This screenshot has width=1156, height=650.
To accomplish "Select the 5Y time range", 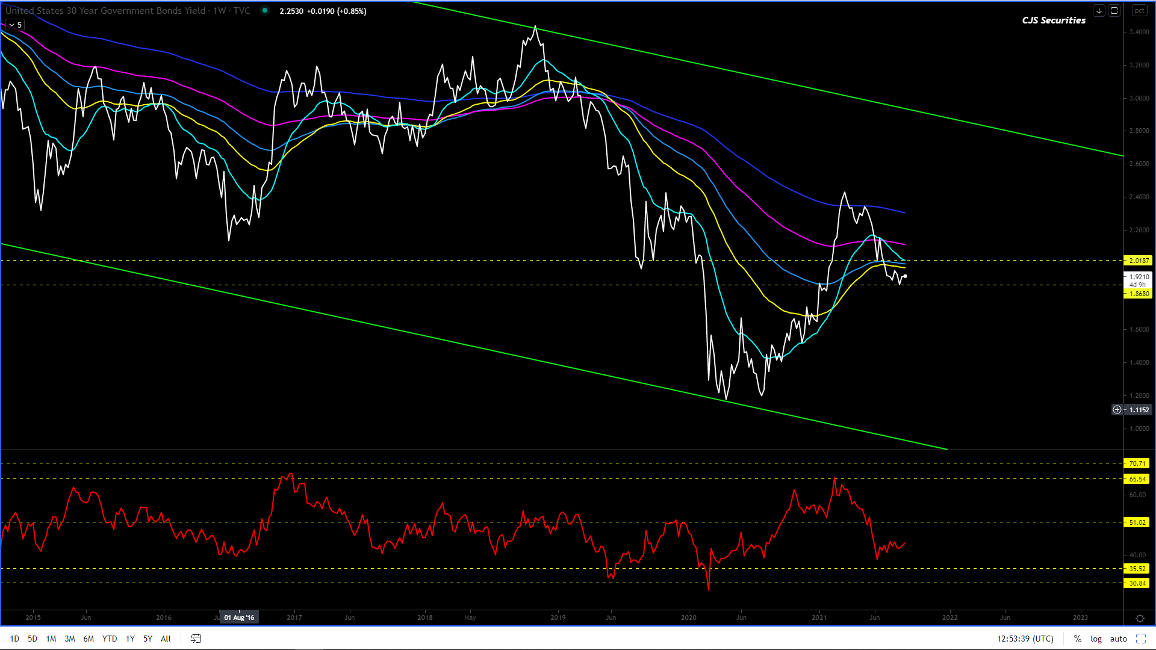I will click(148, 639).
